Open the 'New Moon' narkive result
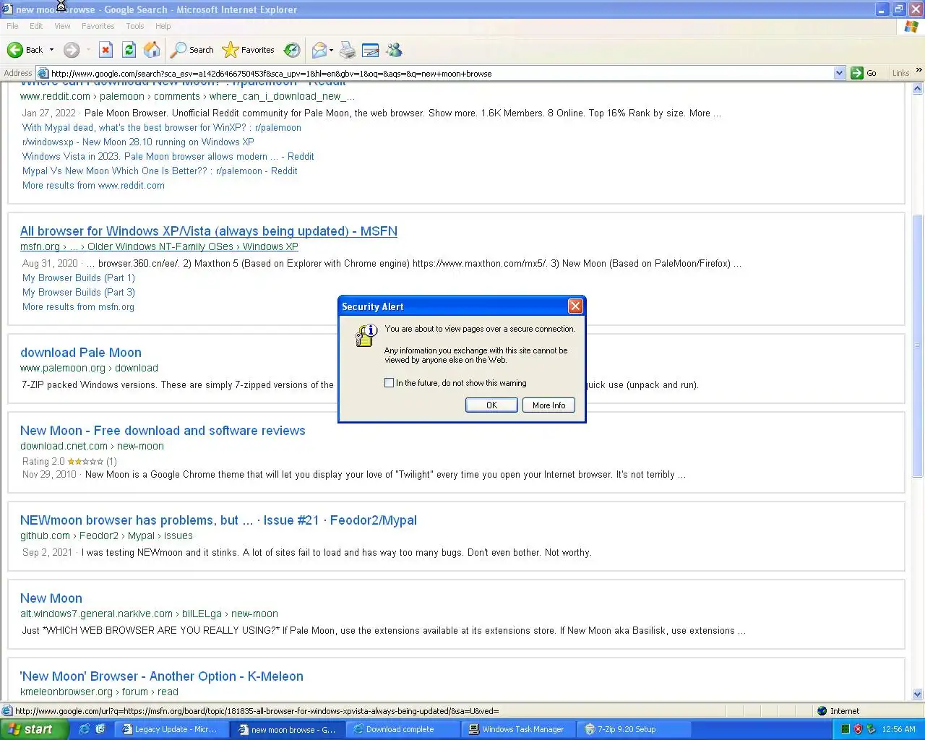 click(51, 598)
